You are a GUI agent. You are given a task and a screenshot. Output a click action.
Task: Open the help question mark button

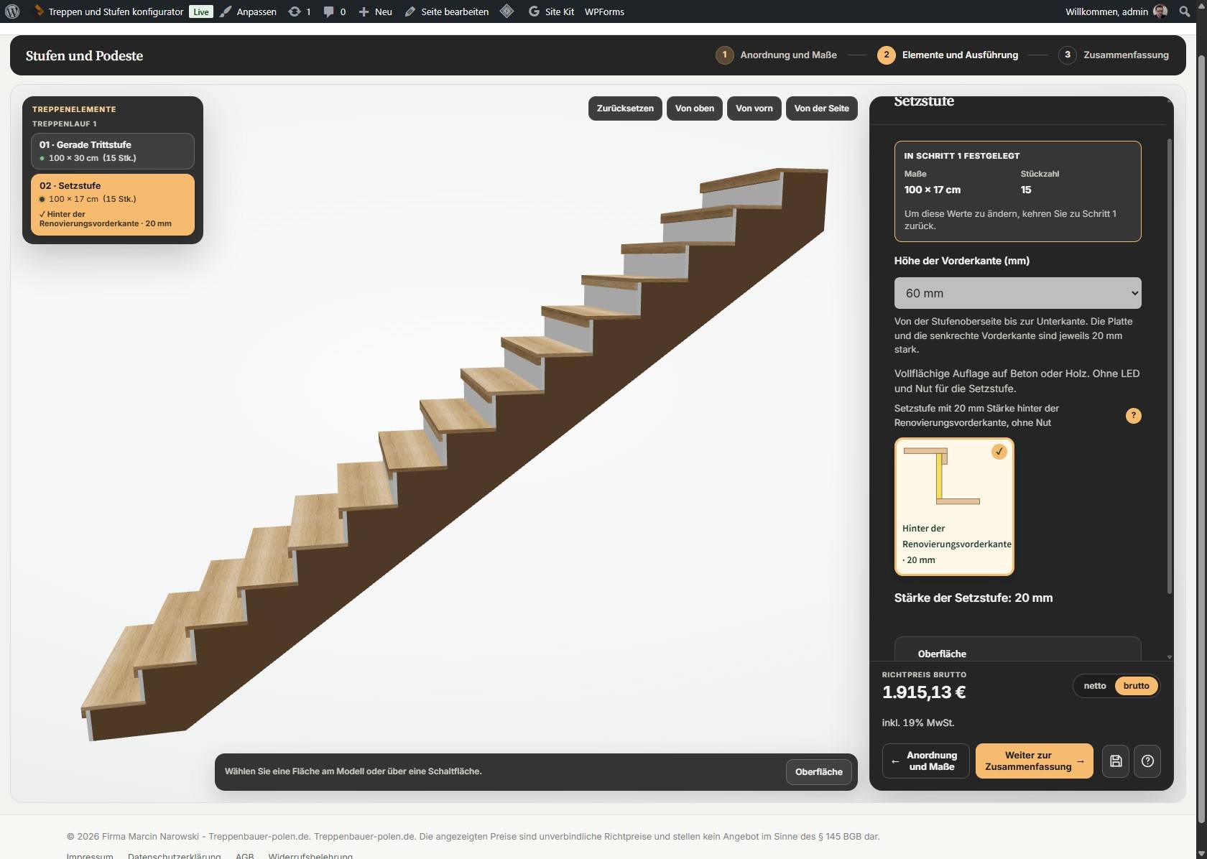(x=1147, y=761)
